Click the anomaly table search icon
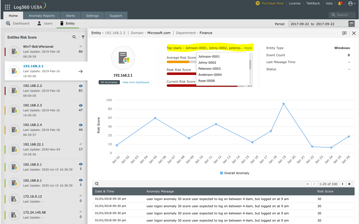 97,184
